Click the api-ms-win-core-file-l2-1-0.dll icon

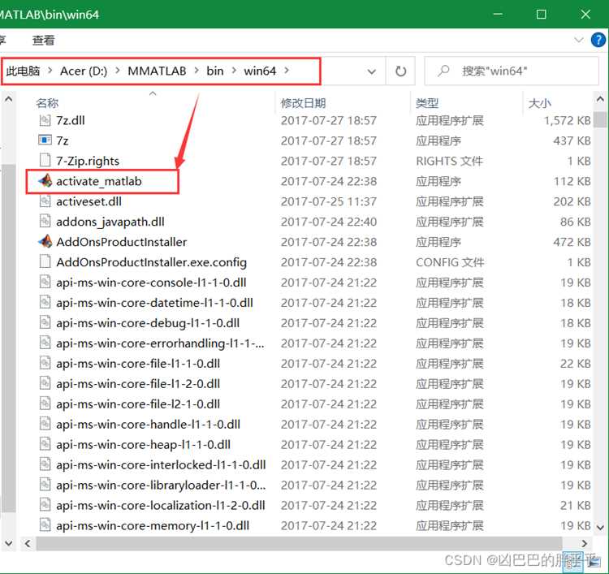[x=45, y=404]
